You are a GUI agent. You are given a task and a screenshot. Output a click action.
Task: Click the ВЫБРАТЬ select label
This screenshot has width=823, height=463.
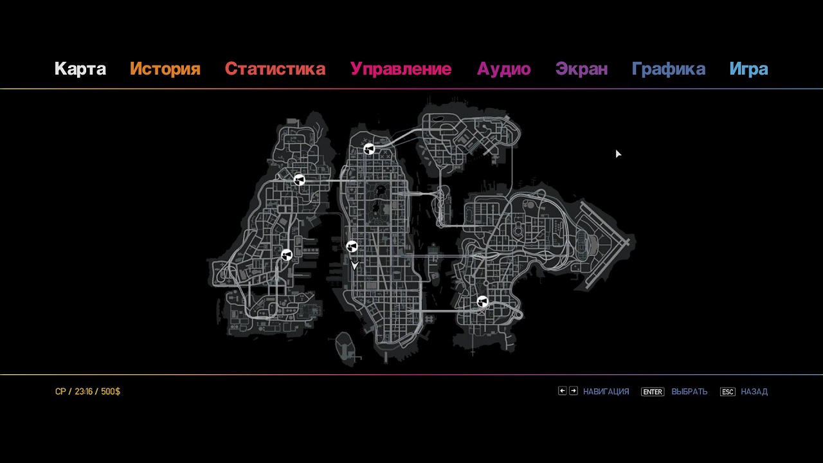click(689, 392)
